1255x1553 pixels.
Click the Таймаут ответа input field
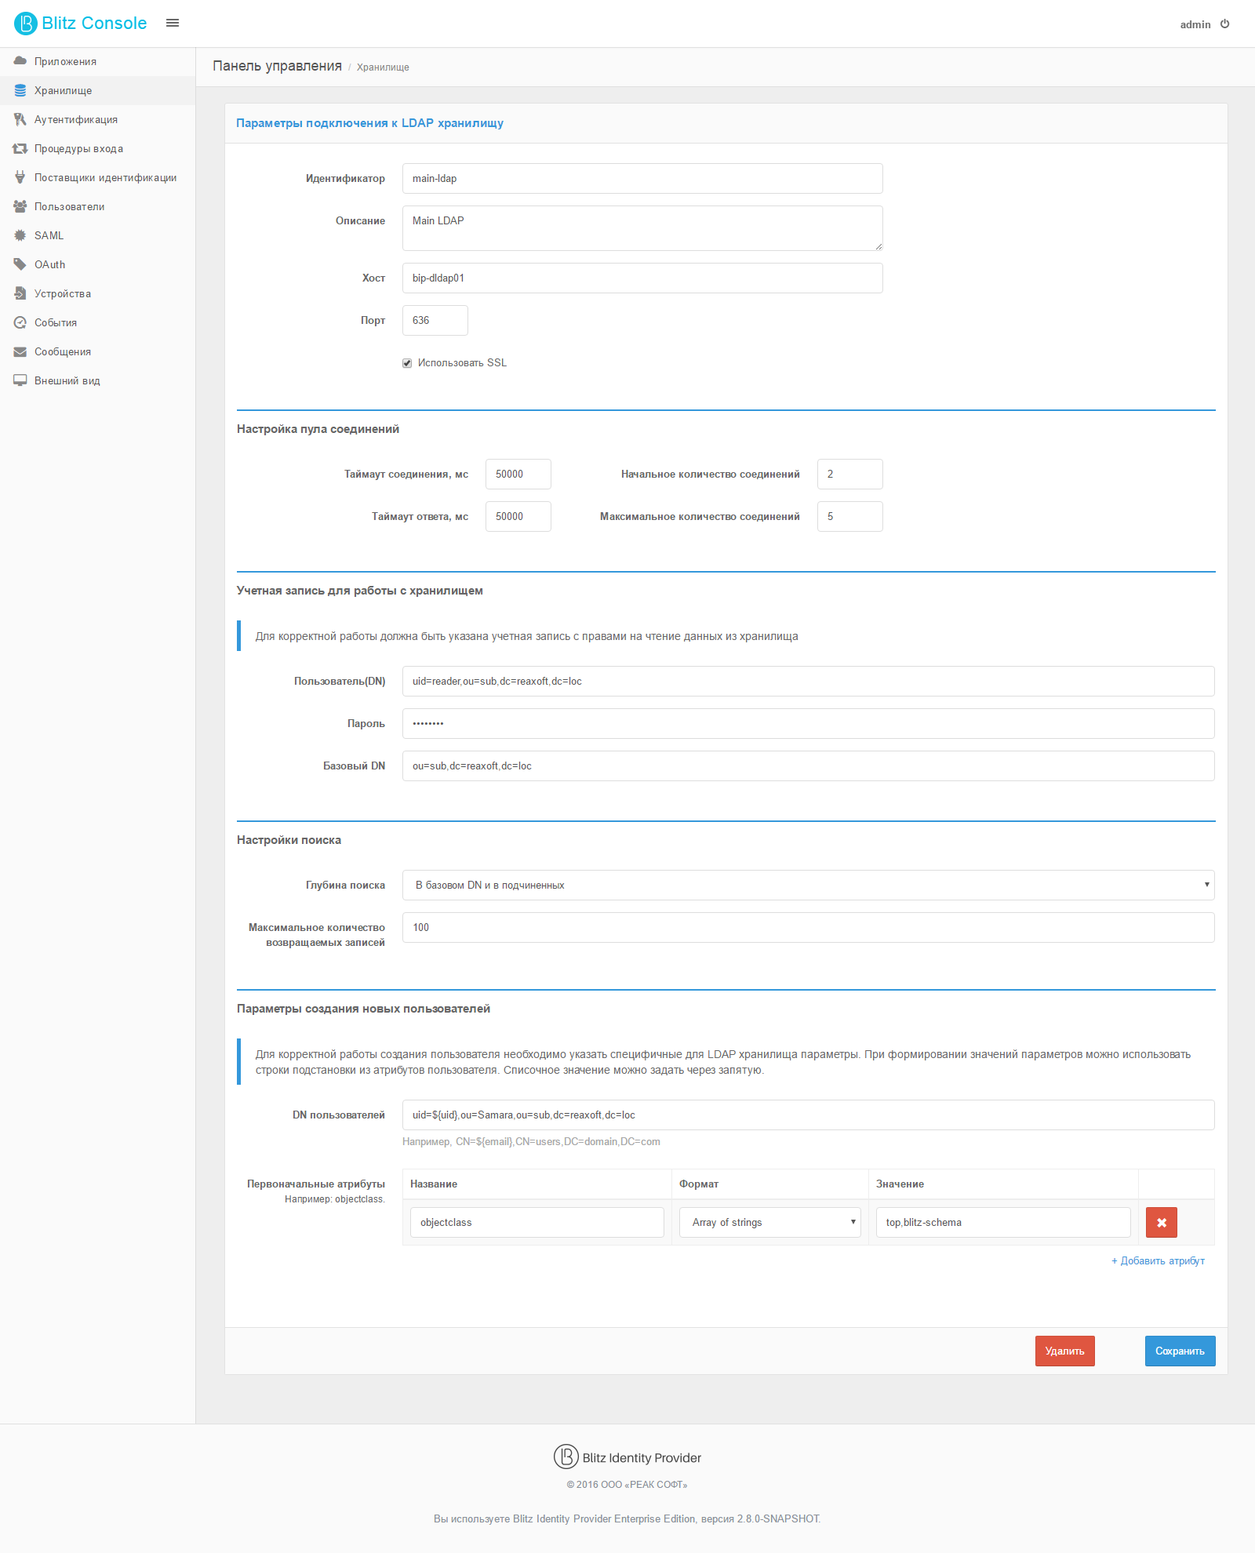(x=518, y=516)
